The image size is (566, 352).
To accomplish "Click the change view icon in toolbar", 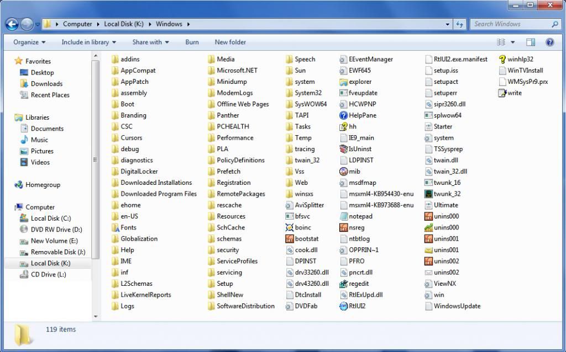I will (x=501, y=42).
